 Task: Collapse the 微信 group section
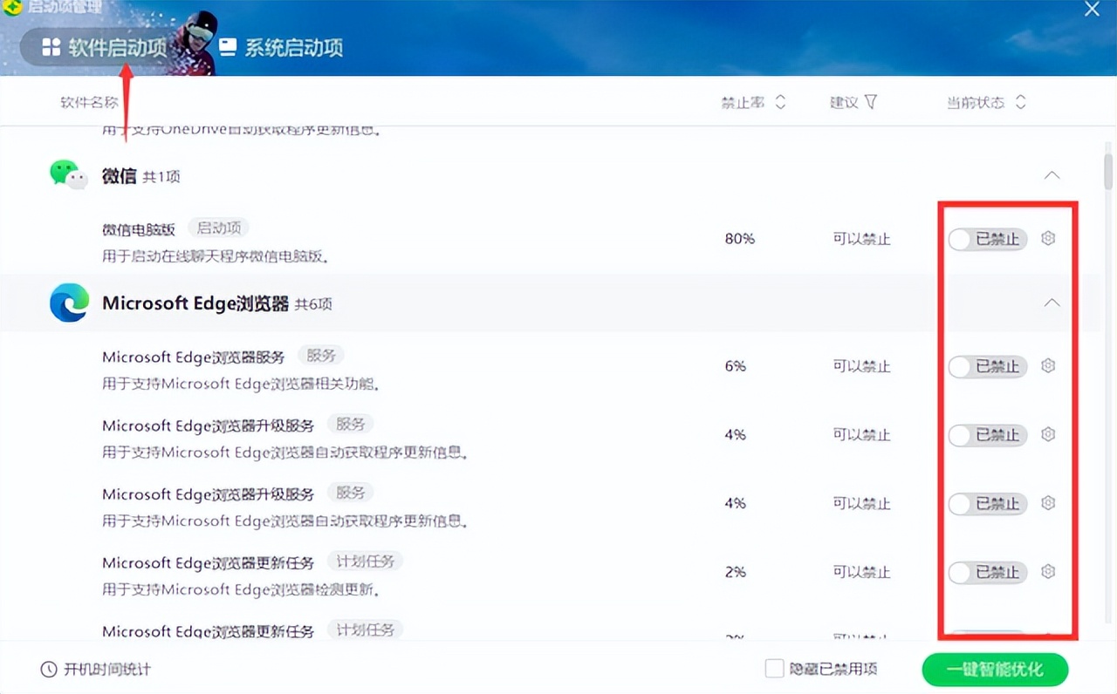coord(1052,175)
